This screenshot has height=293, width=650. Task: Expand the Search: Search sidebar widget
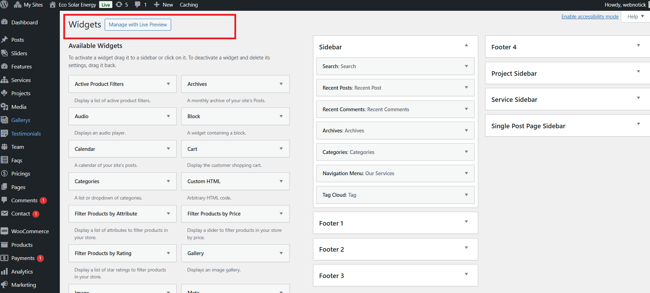tap(466, 66)
